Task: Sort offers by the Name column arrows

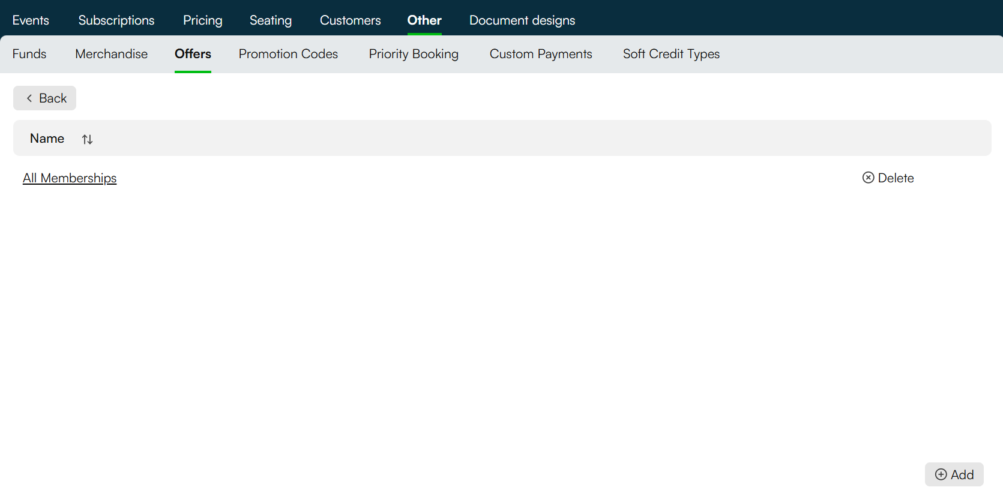Action: [87, 139]
